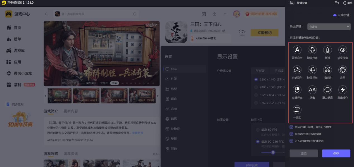The height and width of the screenshot is (167, 354).
Task: Click the 立即预约 pre-register button
Action: point(265,33)
